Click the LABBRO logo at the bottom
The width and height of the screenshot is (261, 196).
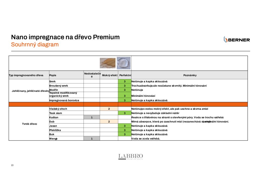[131, 156]
